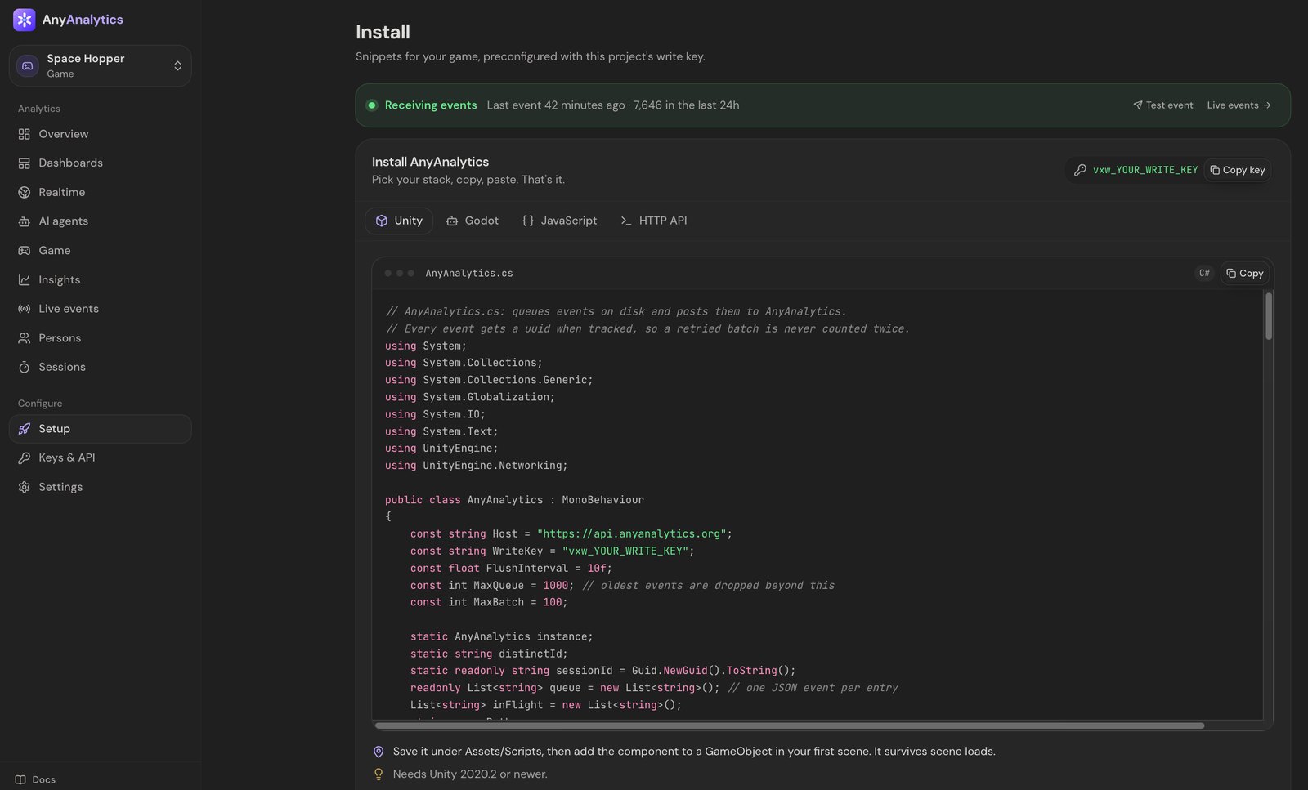Click the Keys & API key icon

[25, 458]
